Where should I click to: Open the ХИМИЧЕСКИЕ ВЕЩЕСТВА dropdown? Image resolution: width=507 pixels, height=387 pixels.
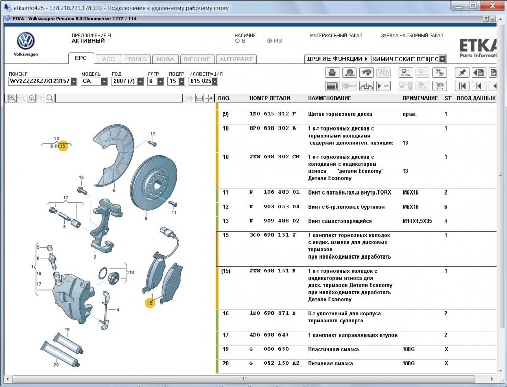pos(442,59)
